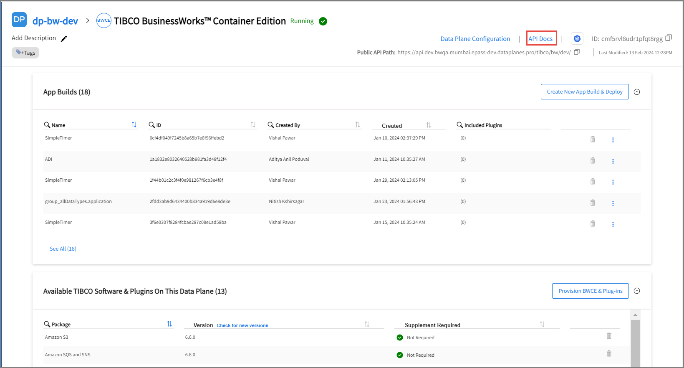Screen dimensions: 684x368
Task: Open See All (18) builds
Action: pyautogui.click(x=63, y=249)
